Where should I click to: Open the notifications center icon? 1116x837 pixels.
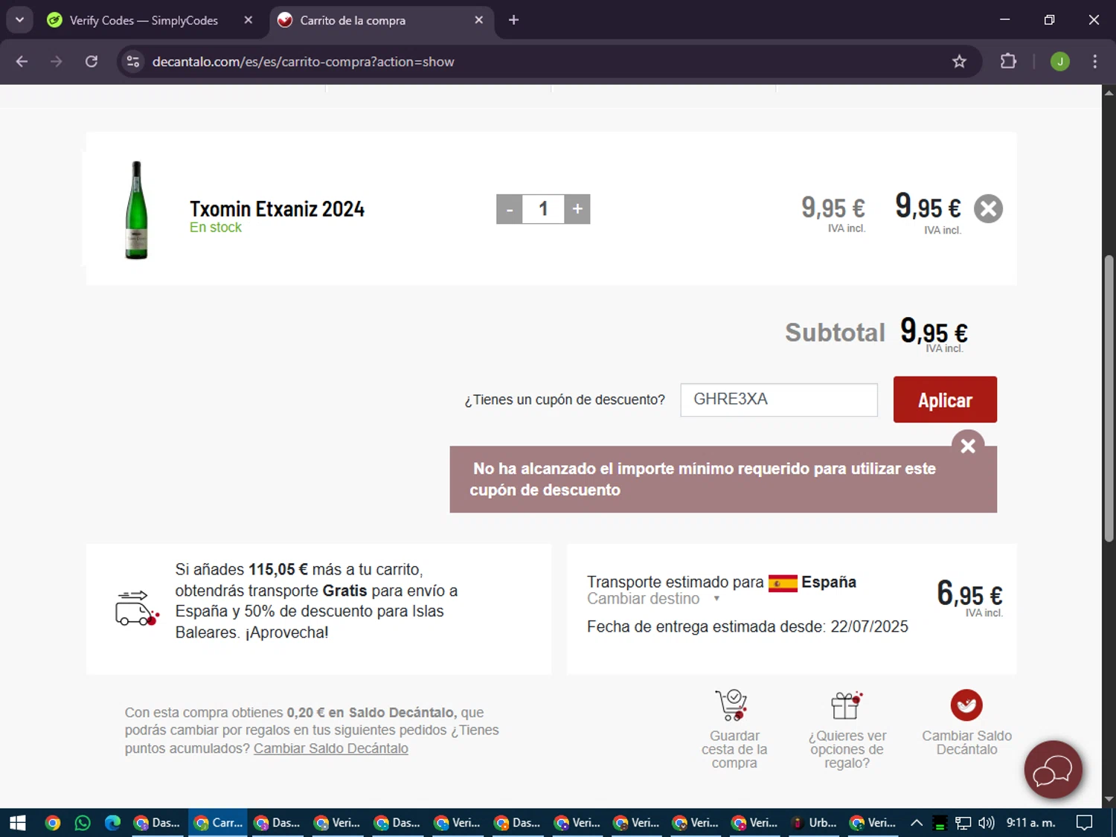pyautogui.click(x=1085, y=823)
